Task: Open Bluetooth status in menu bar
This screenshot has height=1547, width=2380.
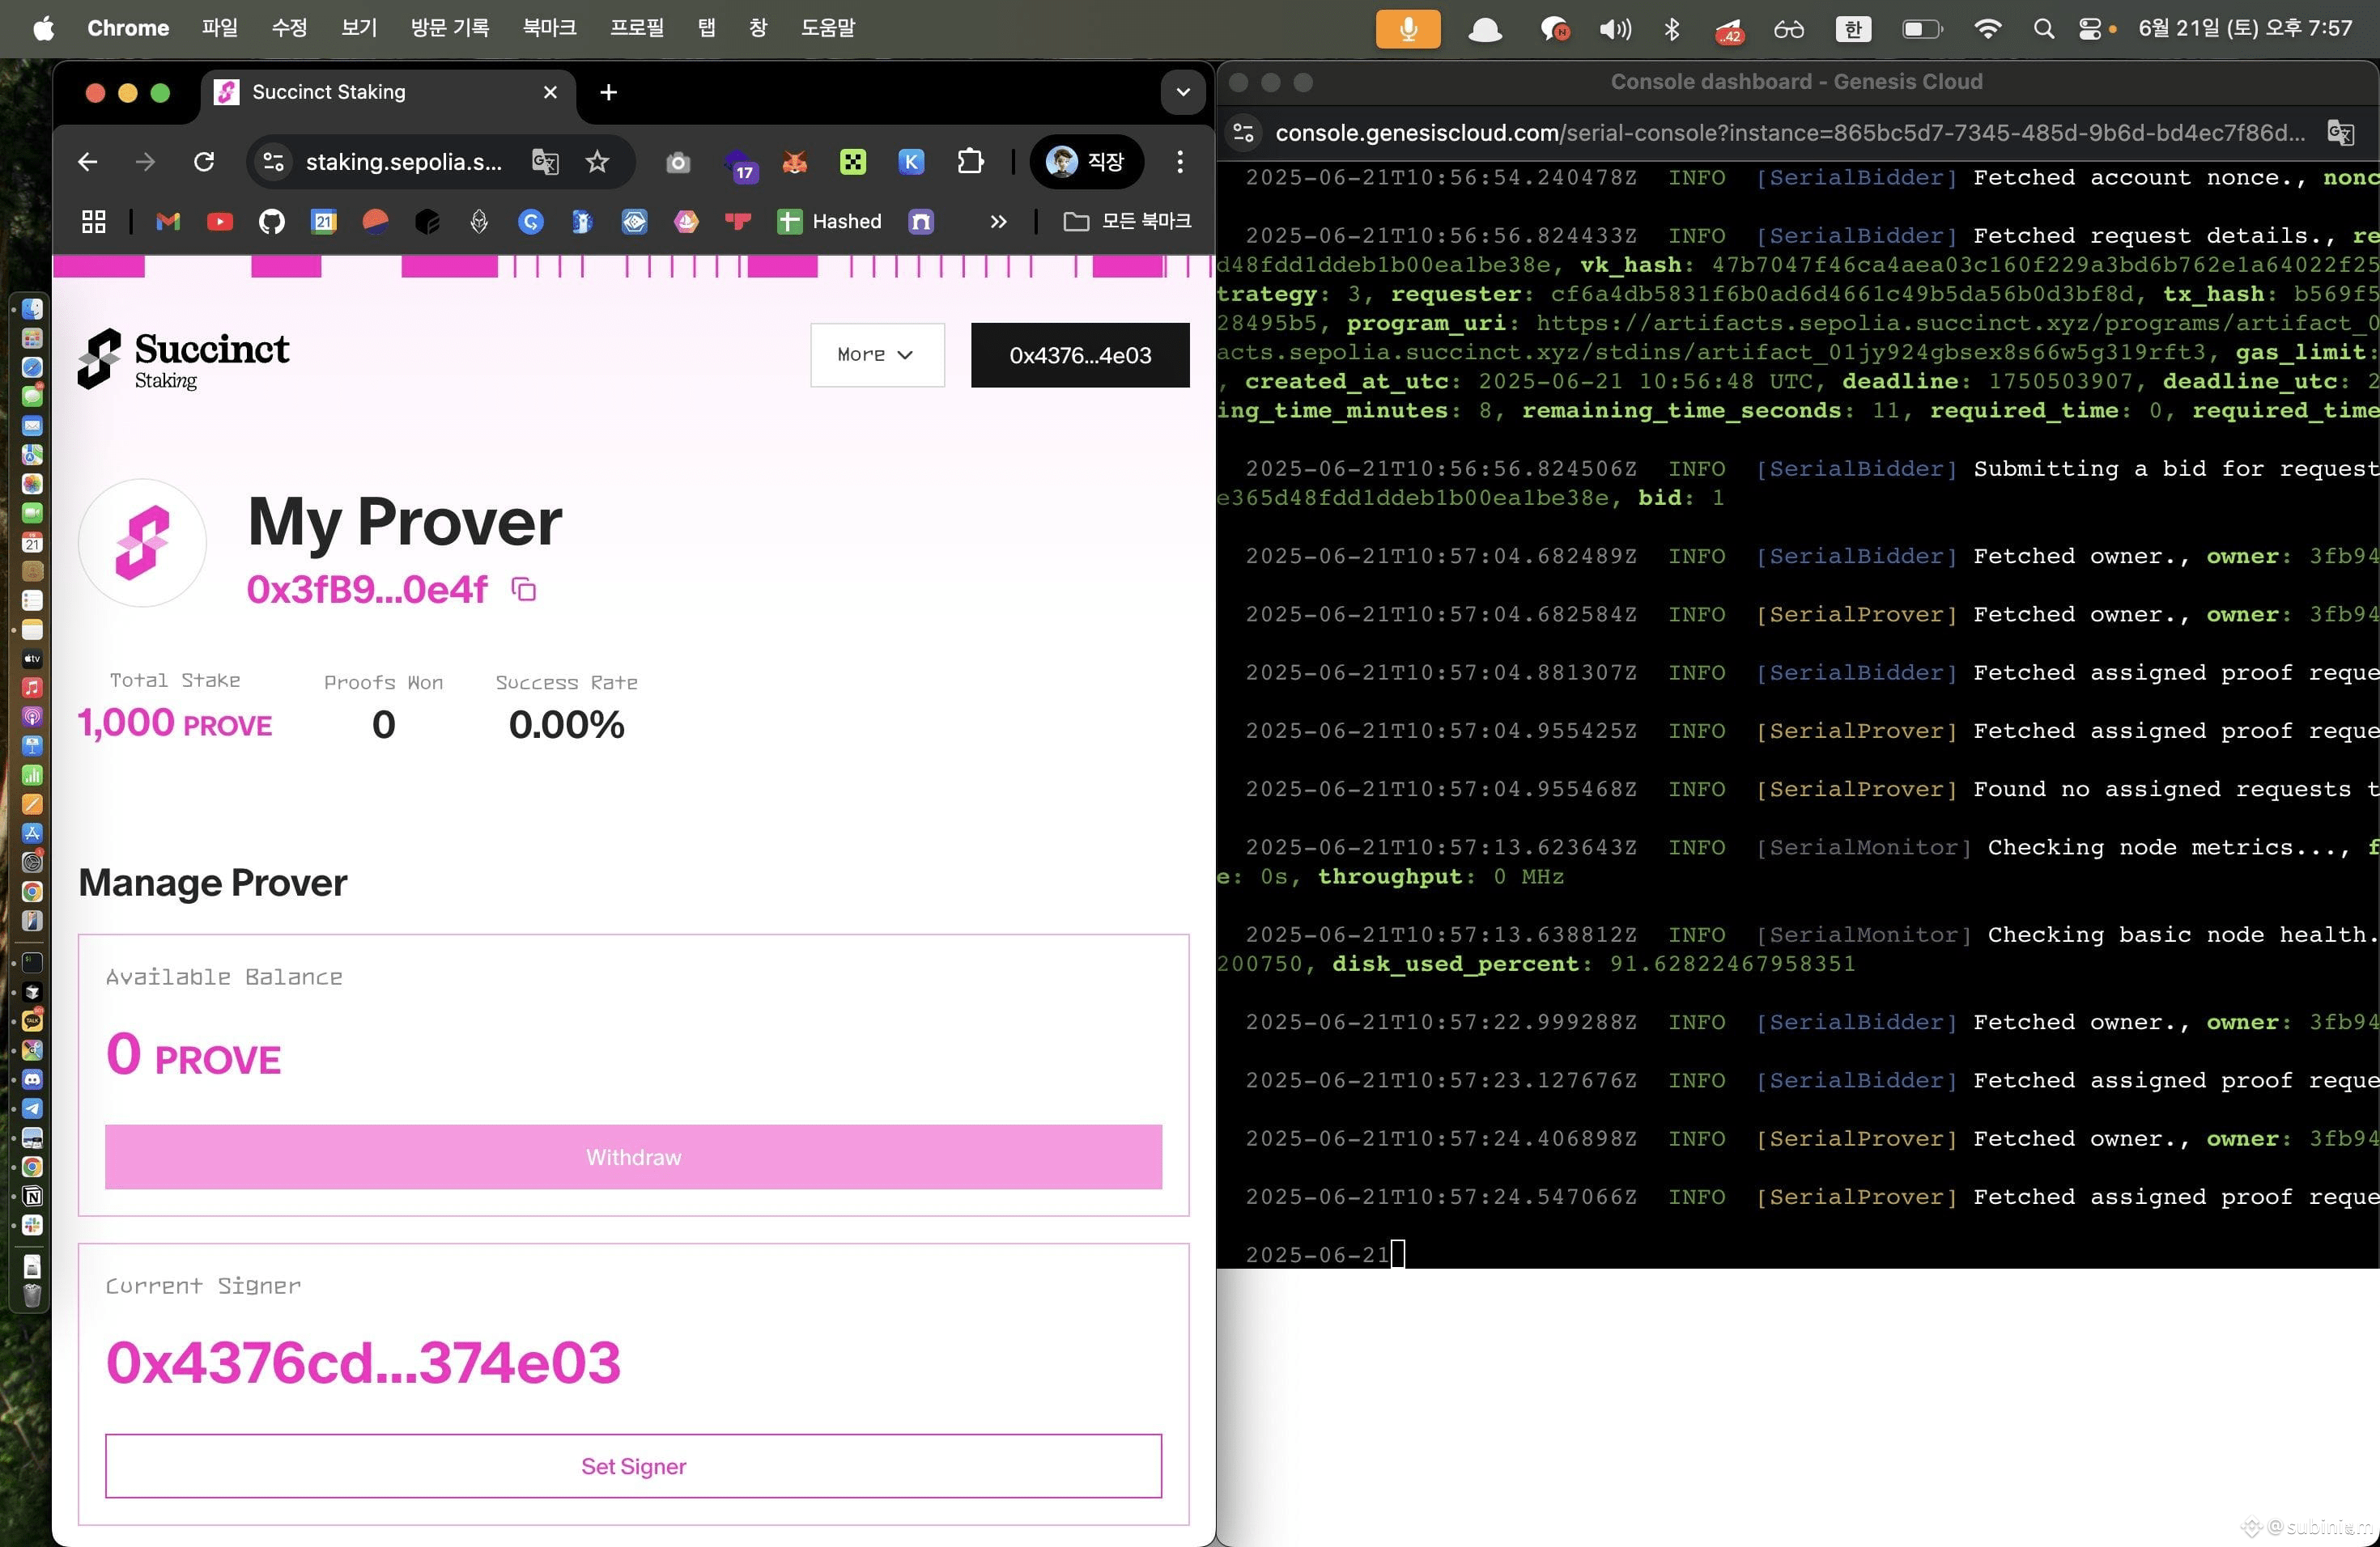Action: point(1672,28)
